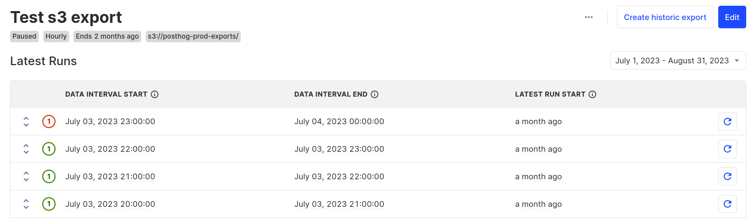The width and height of the screenshot is (753, 219).
Task: Click the Edit button
Action: [x=732, y=17]
